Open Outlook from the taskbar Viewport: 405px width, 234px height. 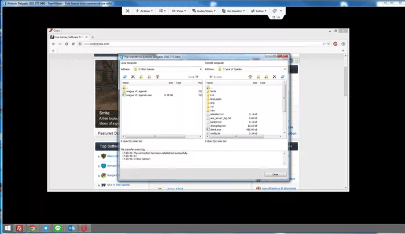point(71,228)
